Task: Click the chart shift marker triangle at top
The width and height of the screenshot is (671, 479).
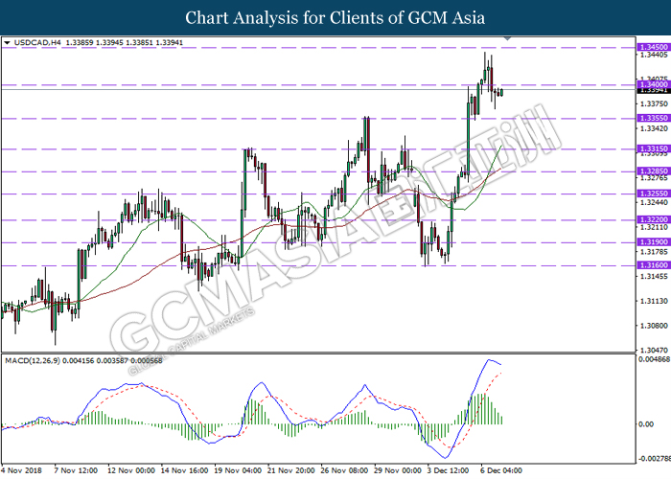Action: 507,38
